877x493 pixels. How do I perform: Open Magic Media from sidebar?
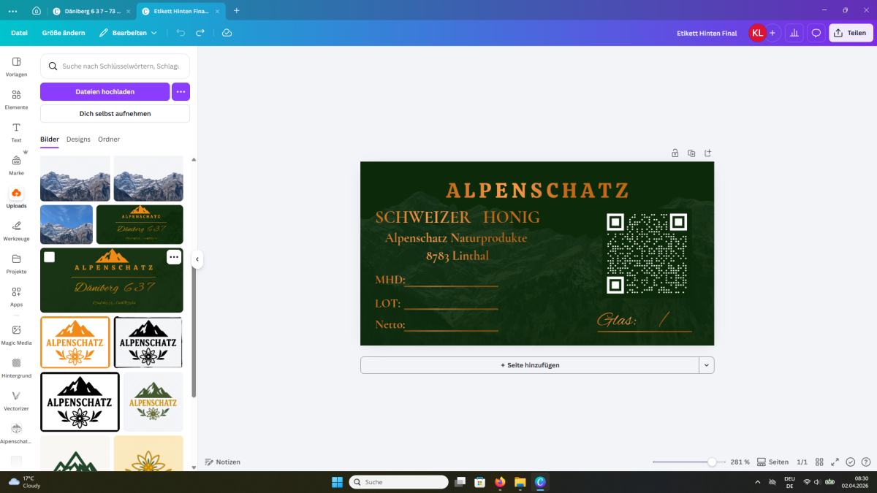tap(16, 335)
